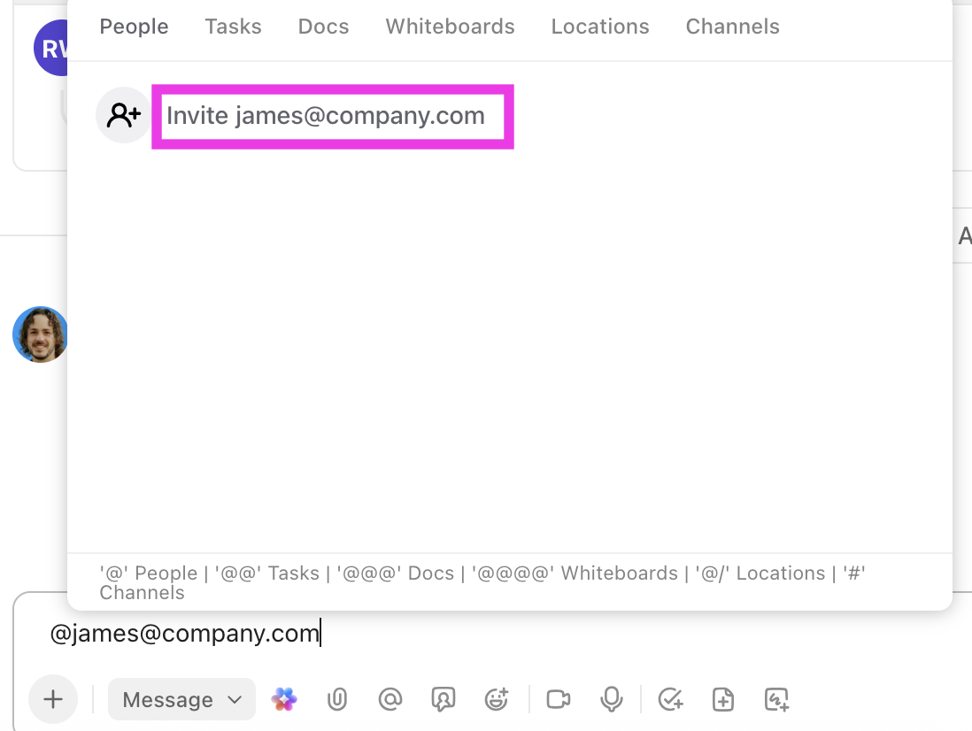Click the plus button in message toolbar
972x731 pixels.
pos(53,700)
